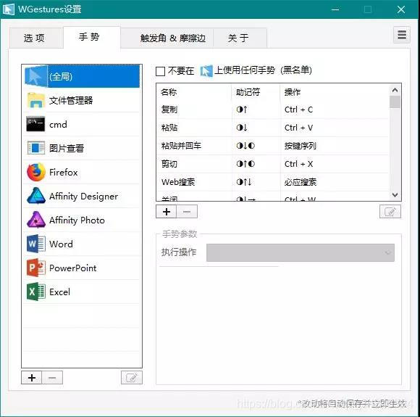The width and height of the screenshot is (420, 417).
Task: Select the Excel label in app list
Action: [x=59, y=292]
